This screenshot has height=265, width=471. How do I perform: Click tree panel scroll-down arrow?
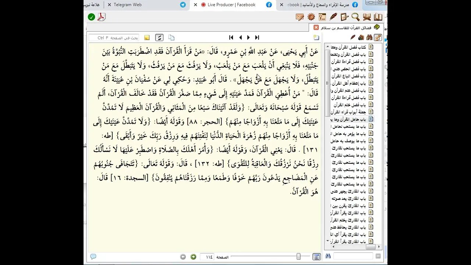click(327, 241)
